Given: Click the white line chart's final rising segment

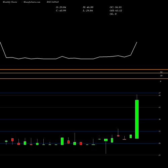Looking at the screenshot, I should (134, 48).
